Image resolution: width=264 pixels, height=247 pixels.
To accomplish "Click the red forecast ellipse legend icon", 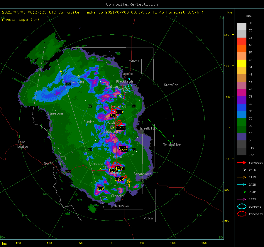I will (x=242, y=214).
